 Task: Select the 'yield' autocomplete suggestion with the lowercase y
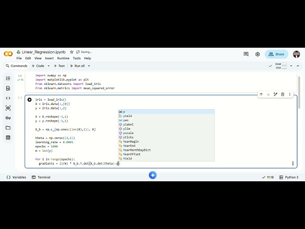click(x=166, y=116)
